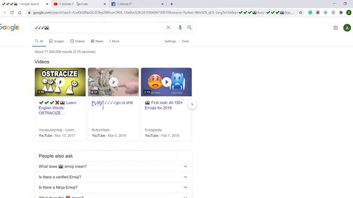
Task: Open search Tools
Action: point(185,41)
